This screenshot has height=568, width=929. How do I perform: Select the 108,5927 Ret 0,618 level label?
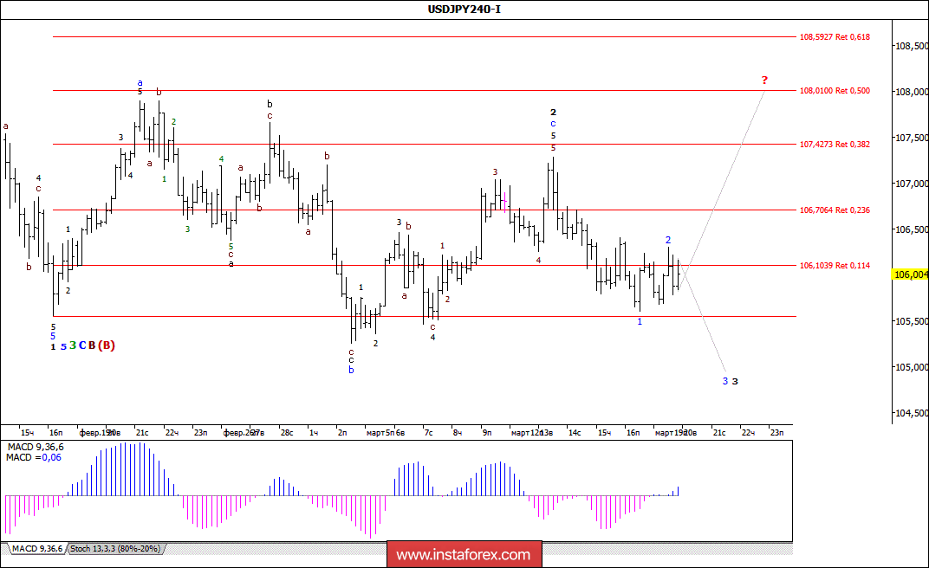[835, 36]
